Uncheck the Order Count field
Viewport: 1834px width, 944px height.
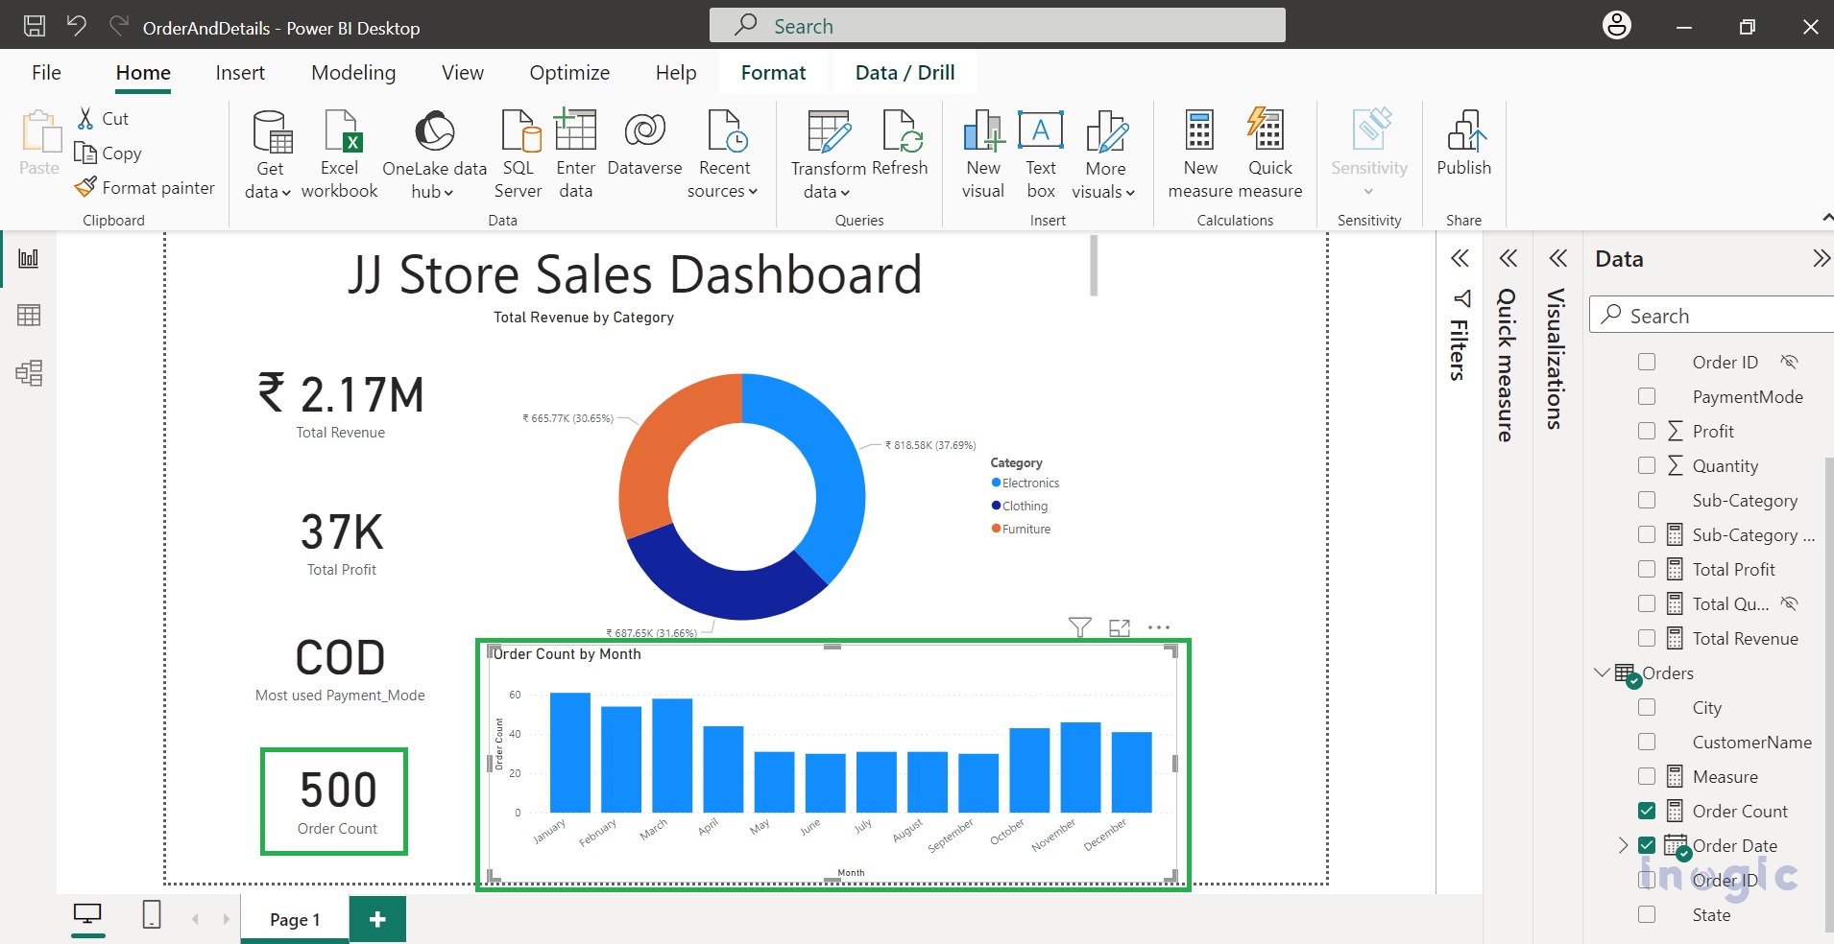1647,811
